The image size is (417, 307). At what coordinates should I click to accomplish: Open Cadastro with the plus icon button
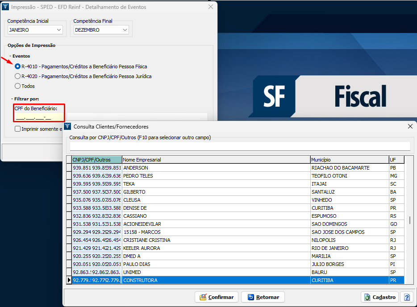click(x=379, y=297)
